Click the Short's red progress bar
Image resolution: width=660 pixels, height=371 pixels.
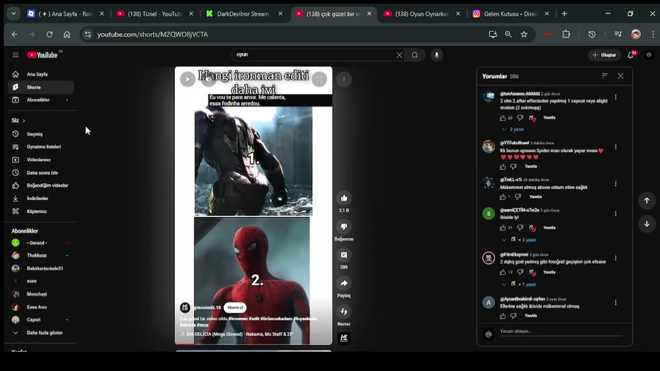254,344
